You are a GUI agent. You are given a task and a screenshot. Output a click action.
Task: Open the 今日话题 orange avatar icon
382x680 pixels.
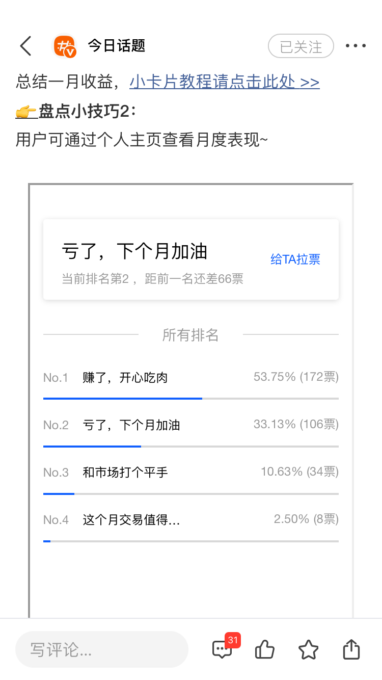click(x=65, y=46)
